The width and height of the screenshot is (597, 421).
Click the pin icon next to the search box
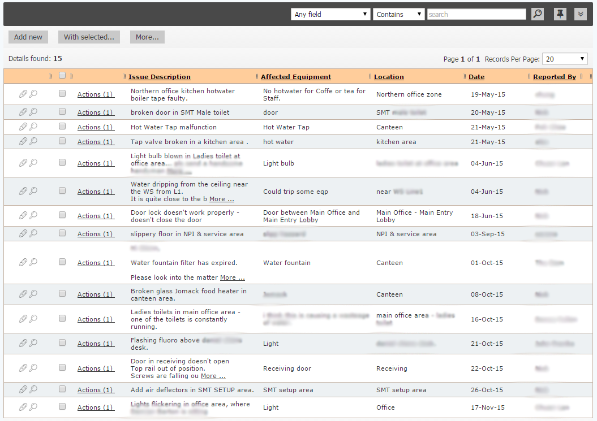pos(560,14)
